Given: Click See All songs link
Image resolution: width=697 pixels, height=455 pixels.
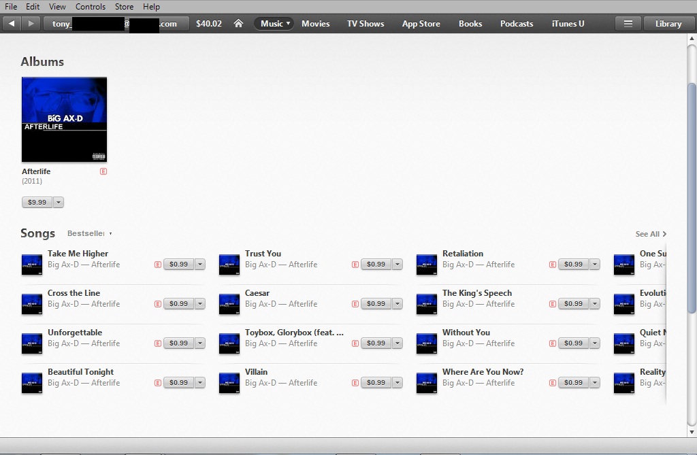Looking at the screenshot, I should pyautogui.click(x=651, y=234).
